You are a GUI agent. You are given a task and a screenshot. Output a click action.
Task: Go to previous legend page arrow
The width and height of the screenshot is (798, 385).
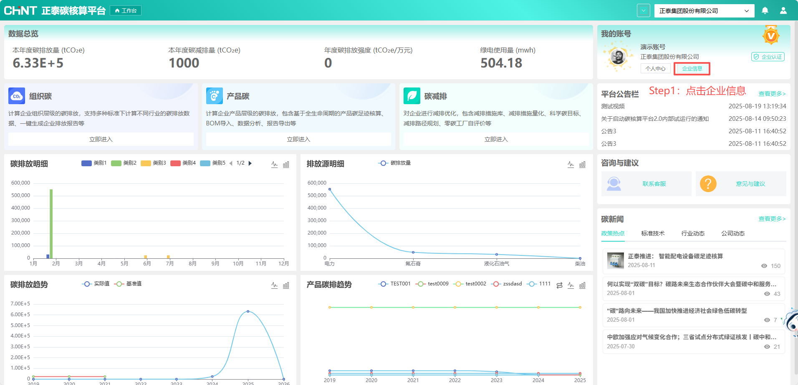coord(231,163)
